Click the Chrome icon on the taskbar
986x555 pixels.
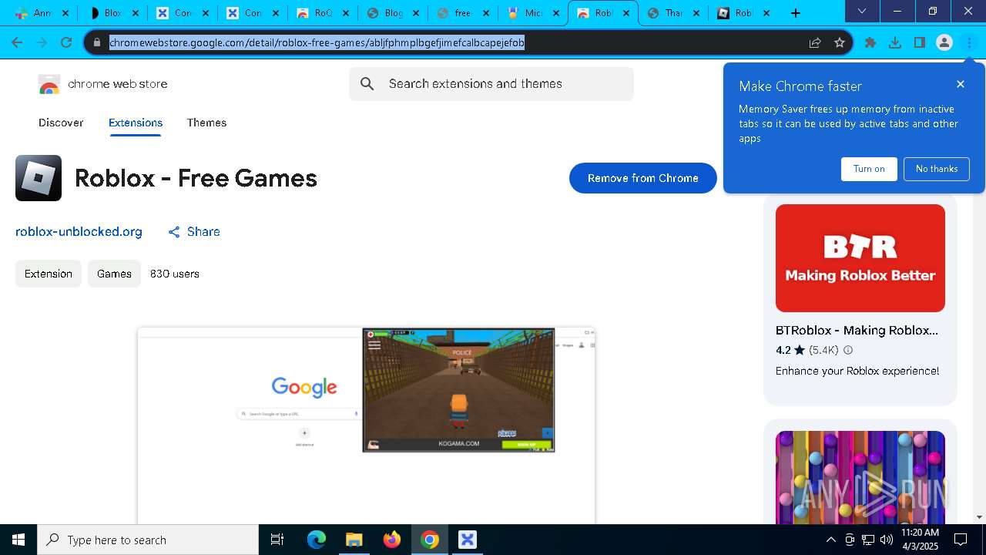[x=430, y=540]
